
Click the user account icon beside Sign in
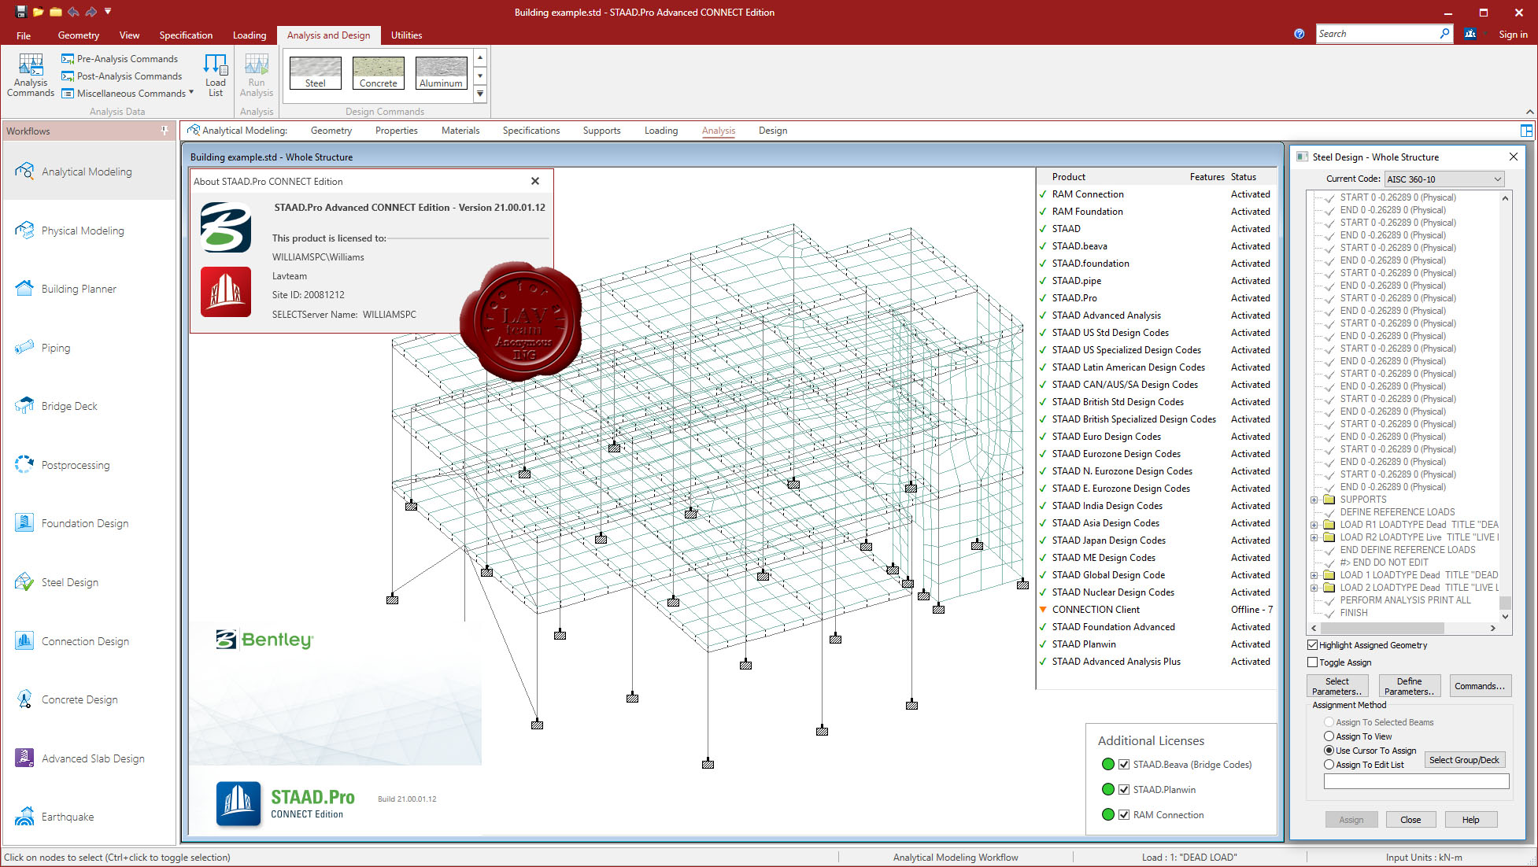pos(1470,34)
